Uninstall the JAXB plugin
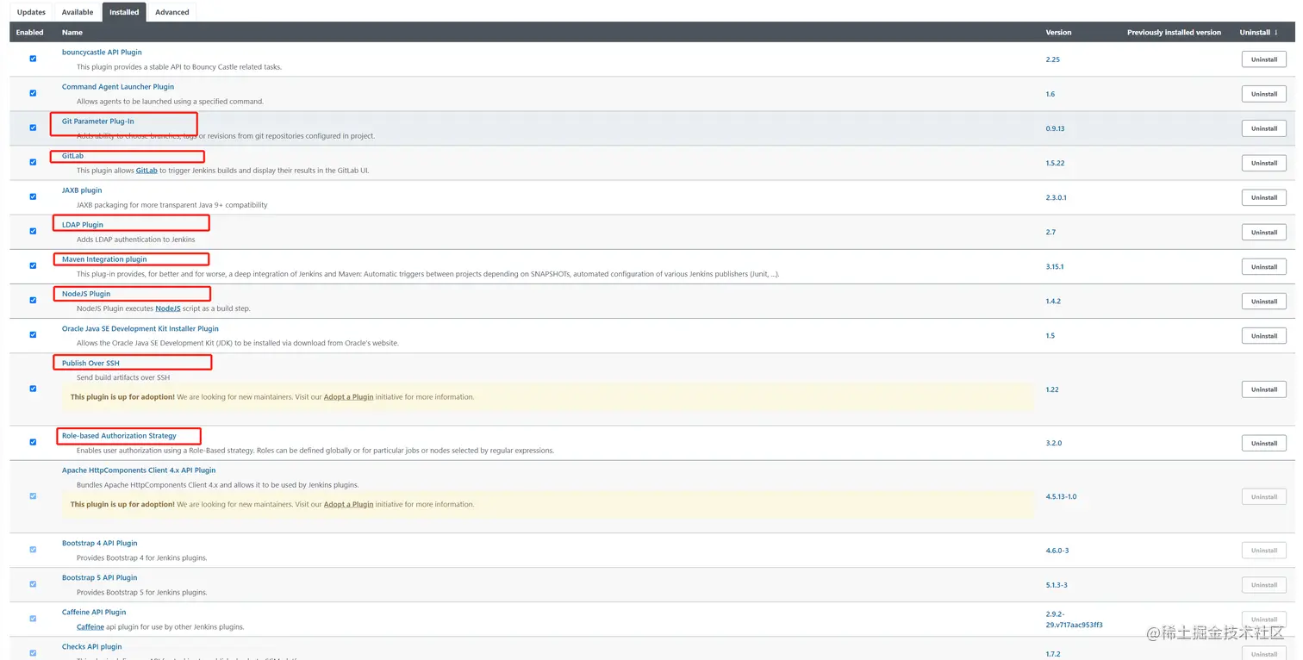The image size is (1303, 660). (1264, 197)
